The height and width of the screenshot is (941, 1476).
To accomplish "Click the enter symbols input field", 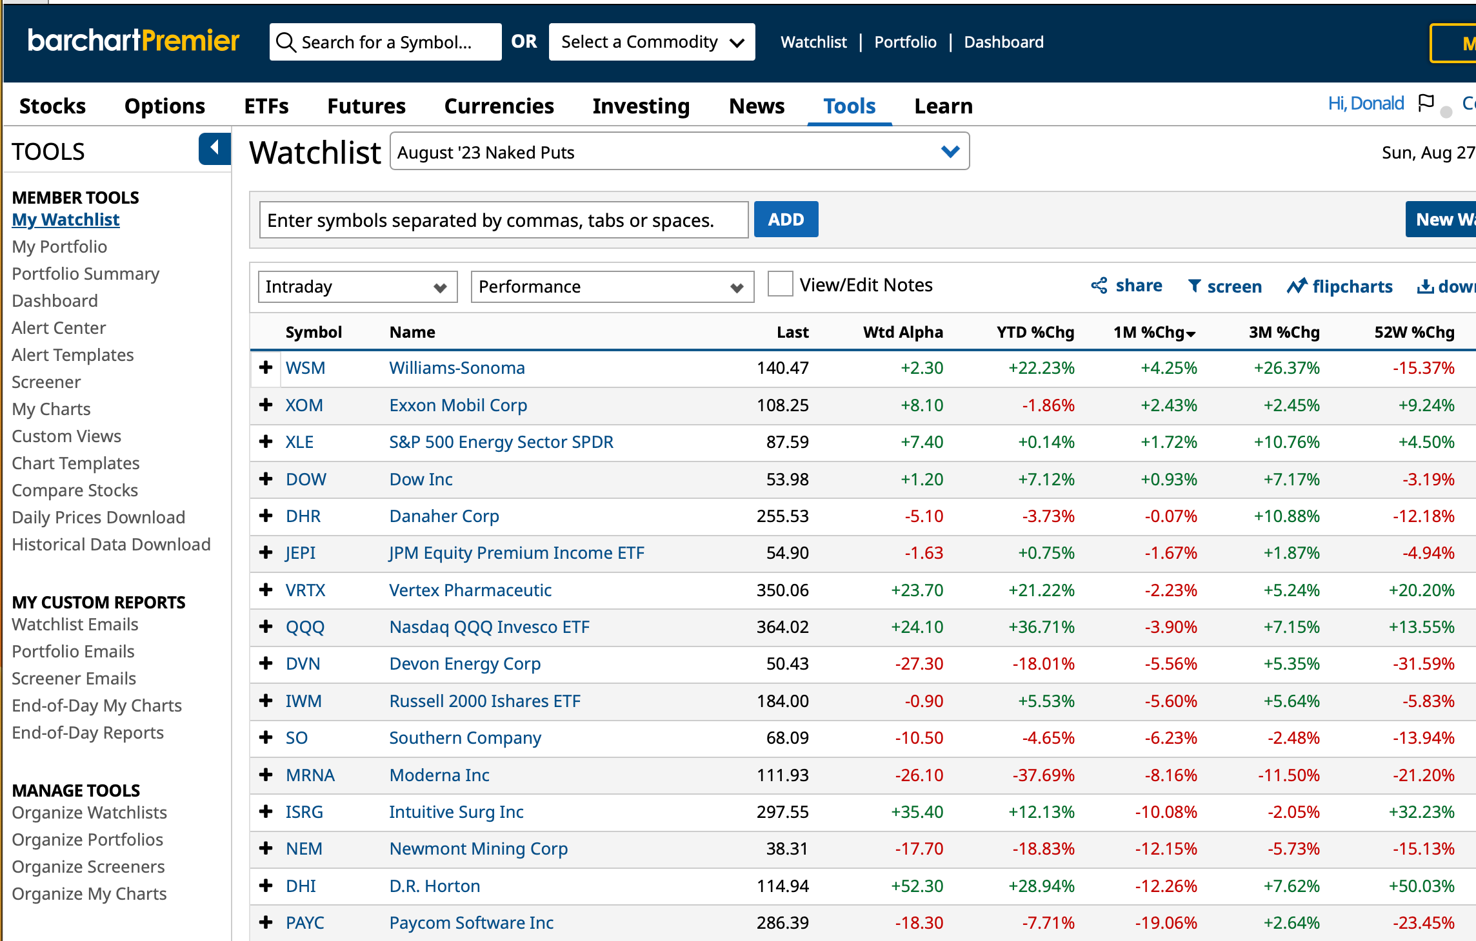I will (x=504, y=220).
